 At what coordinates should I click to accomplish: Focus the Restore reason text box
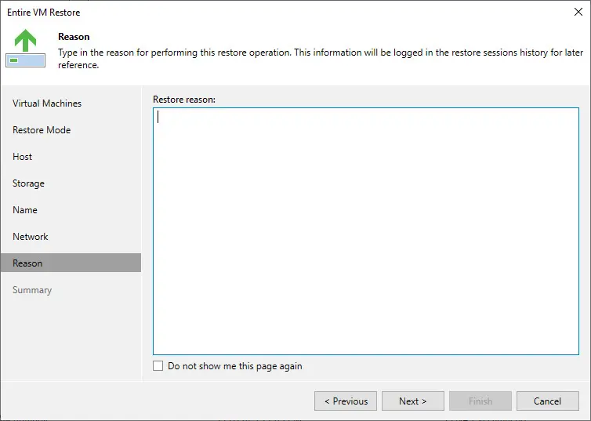click(x=365, y=231)
